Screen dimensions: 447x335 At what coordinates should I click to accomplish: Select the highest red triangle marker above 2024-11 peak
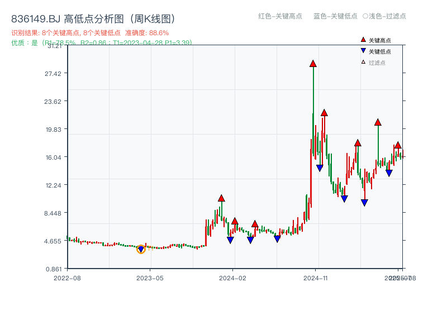point(313,63)
